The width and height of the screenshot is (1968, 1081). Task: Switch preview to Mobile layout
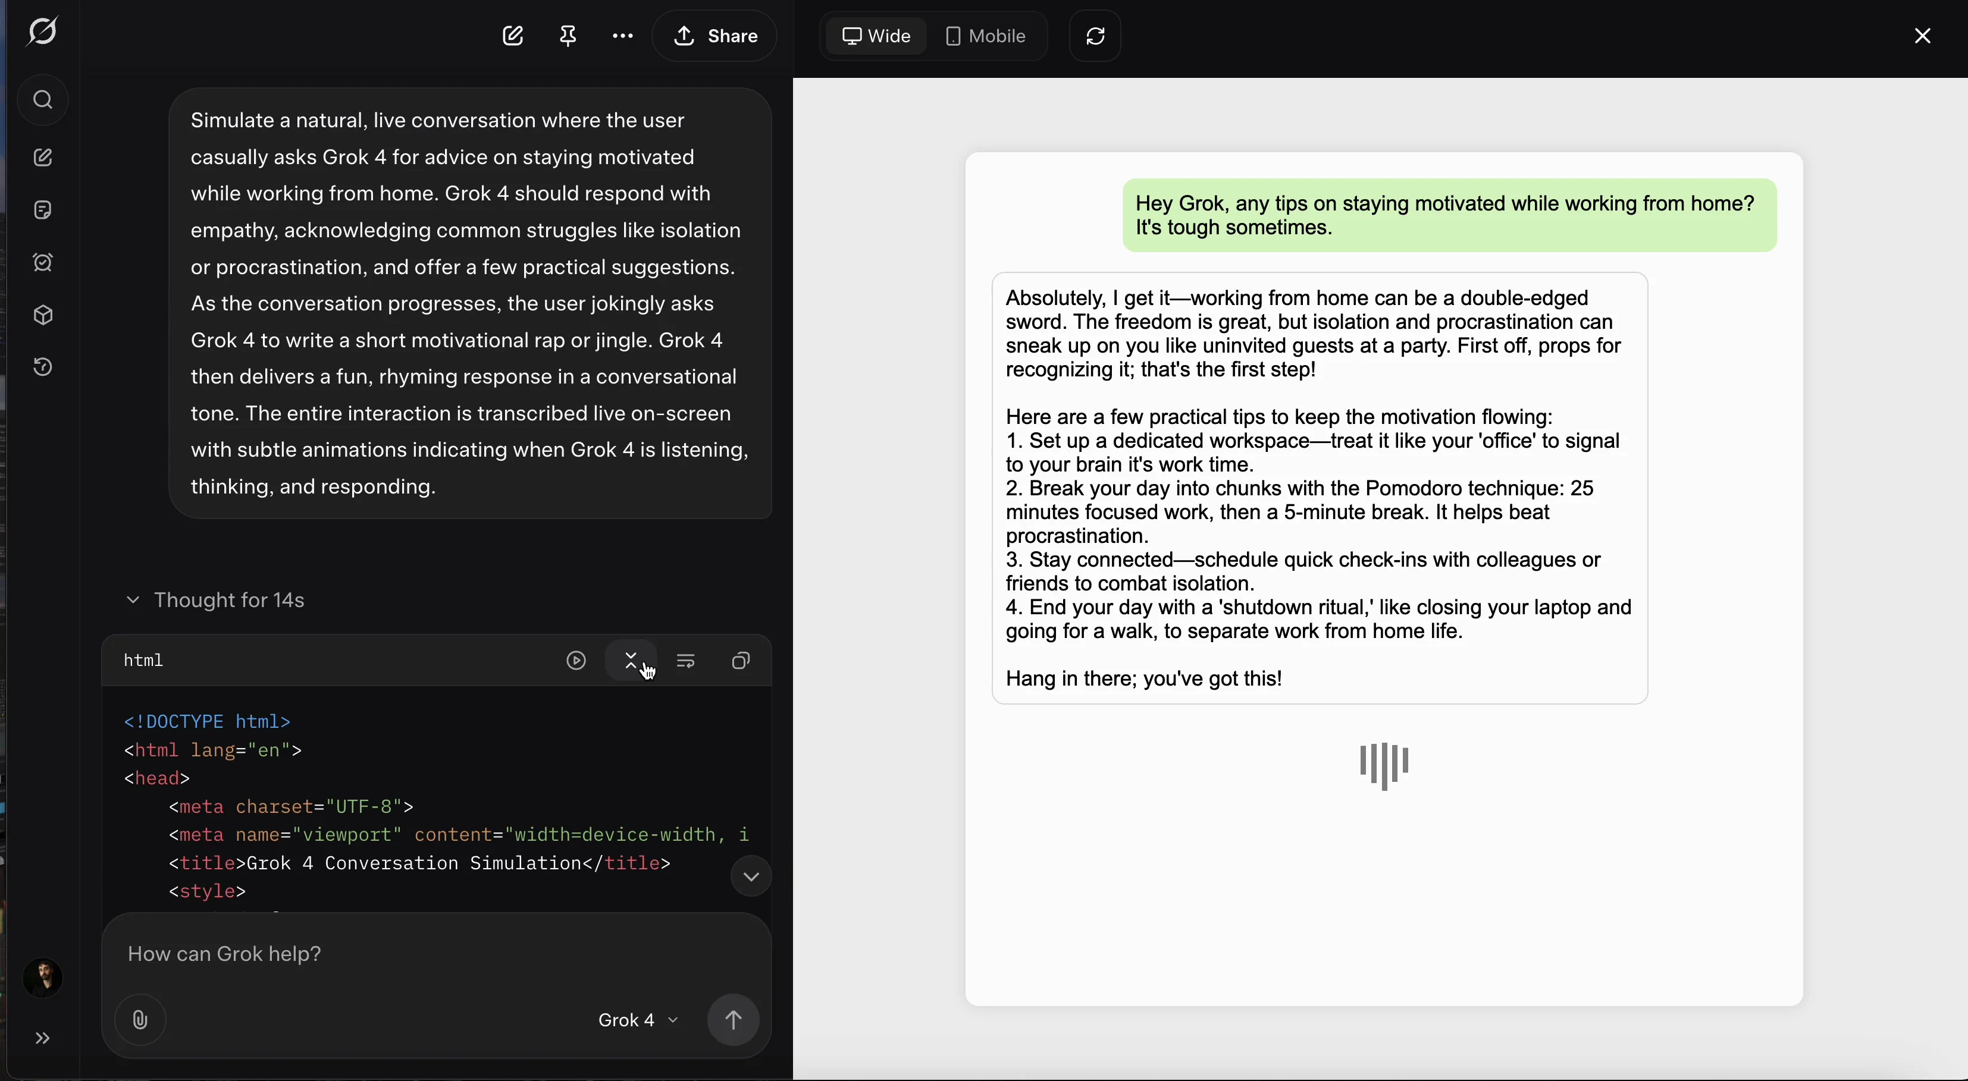click(986, 36)
